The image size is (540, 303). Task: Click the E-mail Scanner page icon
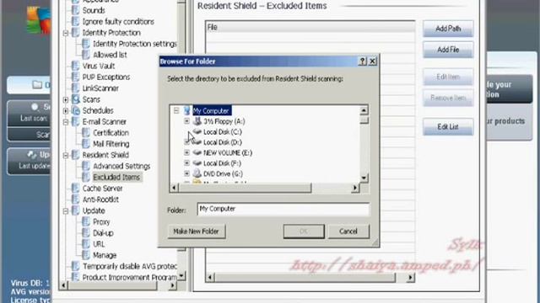pyautogui.click(x=75, y=121)
